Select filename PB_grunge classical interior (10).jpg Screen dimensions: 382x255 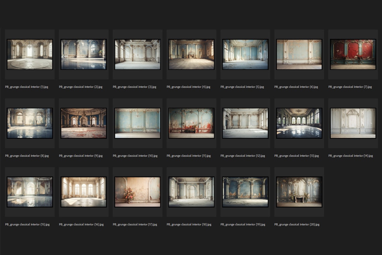(x=135, y=155)
